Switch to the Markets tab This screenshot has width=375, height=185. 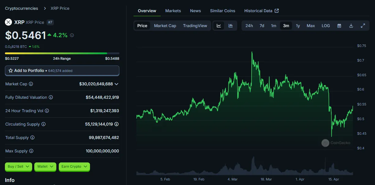173,11
